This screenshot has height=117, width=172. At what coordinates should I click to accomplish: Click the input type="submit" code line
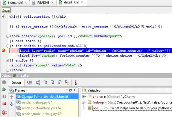[46, 65]
